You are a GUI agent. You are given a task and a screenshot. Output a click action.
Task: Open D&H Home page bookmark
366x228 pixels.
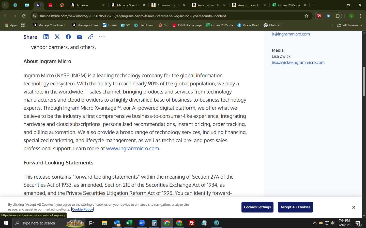(187, 25)
